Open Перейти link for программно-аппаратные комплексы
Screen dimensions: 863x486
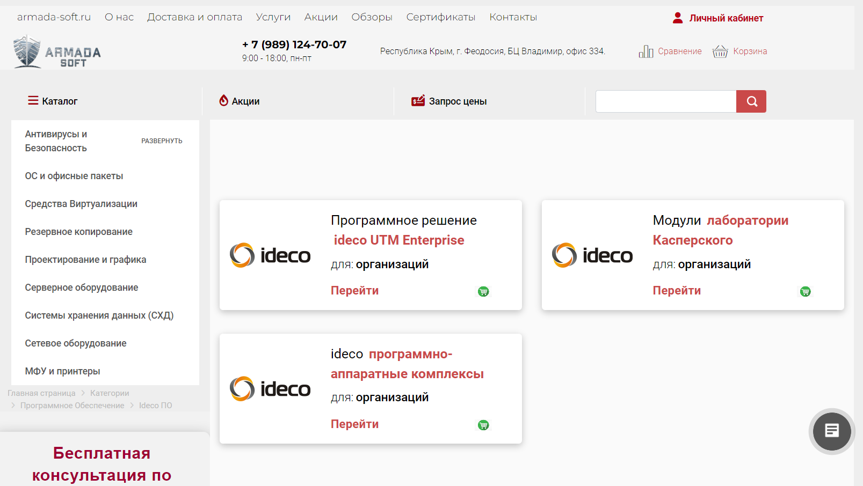(x=354, y=423)
